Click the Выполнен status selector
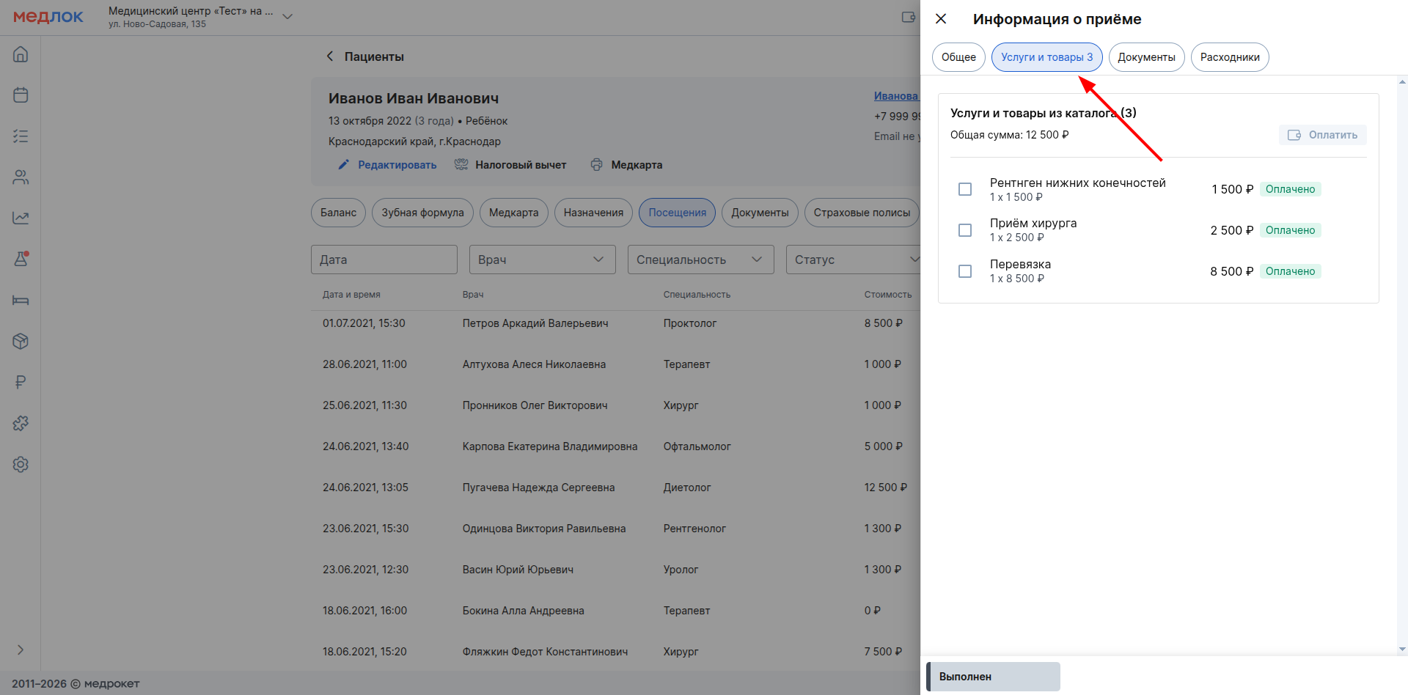The width and height of the screenshot is (1408, 695). 993,677
